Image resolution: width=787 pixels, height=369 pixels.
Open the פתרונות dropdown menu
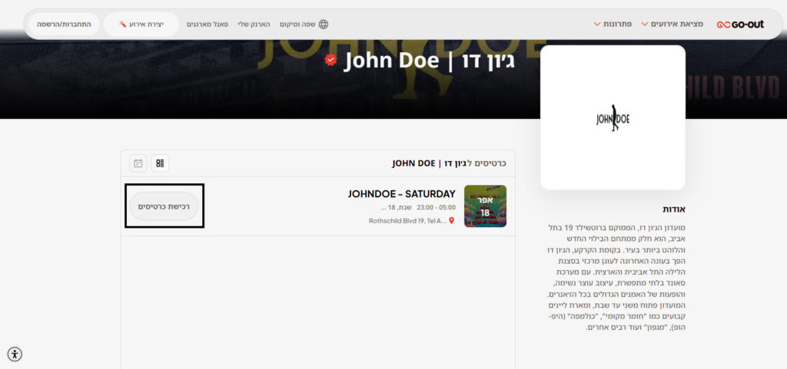tap(613, 24)
